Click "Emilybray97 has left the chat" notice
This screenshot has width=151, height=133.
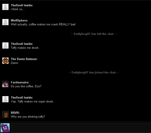[x=94, y=34]
